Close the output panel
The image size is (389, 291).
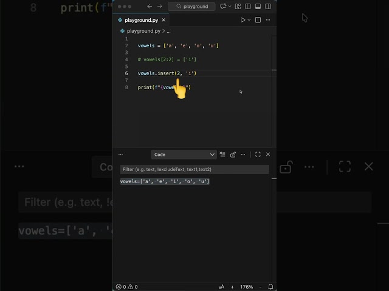pyautogui.click(x=268, y=155)
